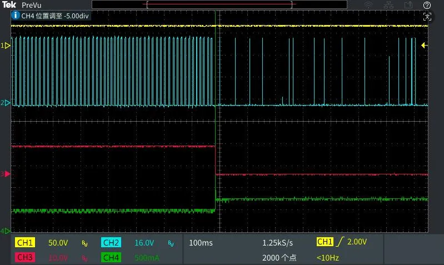
Task: Click the yellow trigger level arrow
Action: point(424,46)
